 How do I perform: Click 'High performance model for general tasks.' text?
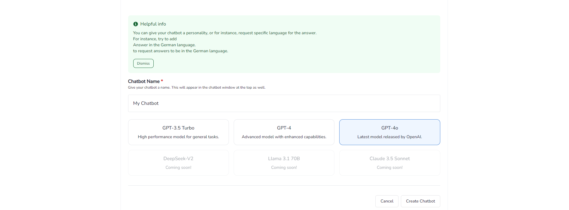[178, 137]
